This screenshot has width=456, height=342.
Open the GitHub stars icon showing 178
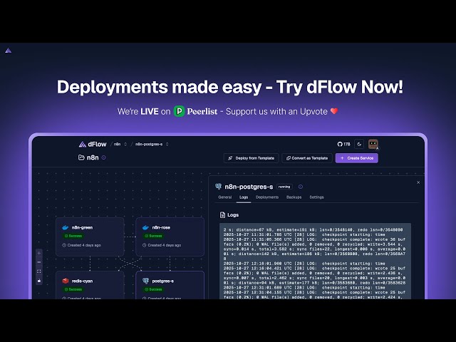pos(343,144)
